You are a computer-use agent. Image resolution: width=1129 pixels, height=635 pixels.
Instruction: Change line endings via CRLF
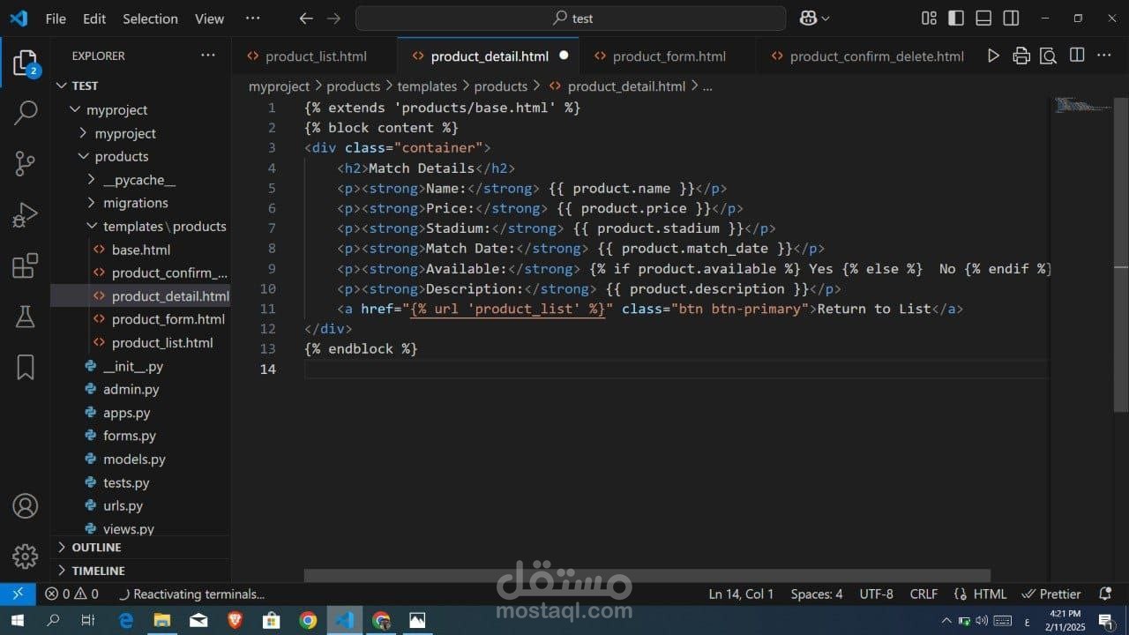coord(923,594)
